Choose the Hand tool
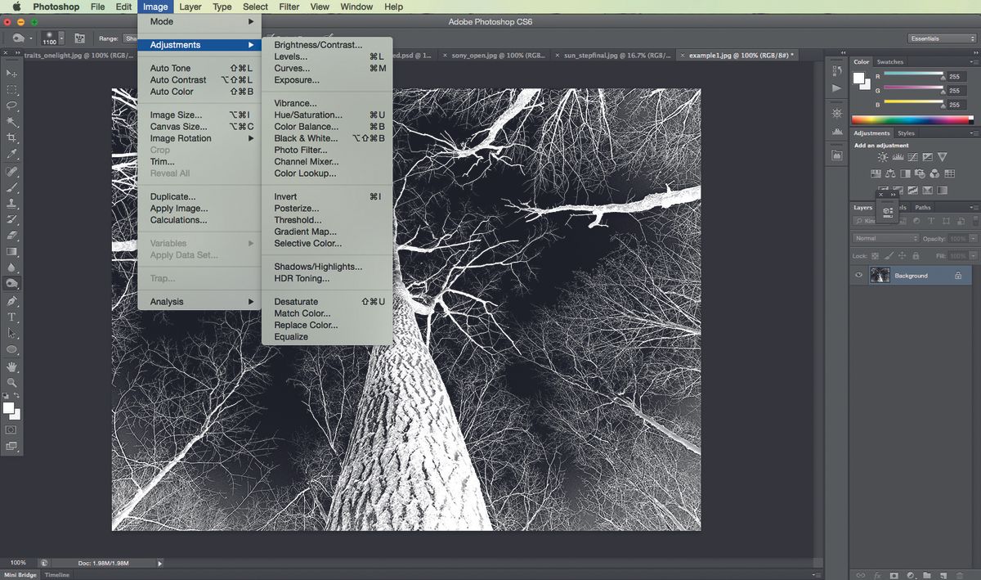 tap(11, 366)
